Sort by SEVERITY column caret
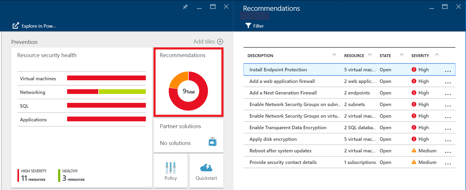466x190 pixels. pos(437,55)
